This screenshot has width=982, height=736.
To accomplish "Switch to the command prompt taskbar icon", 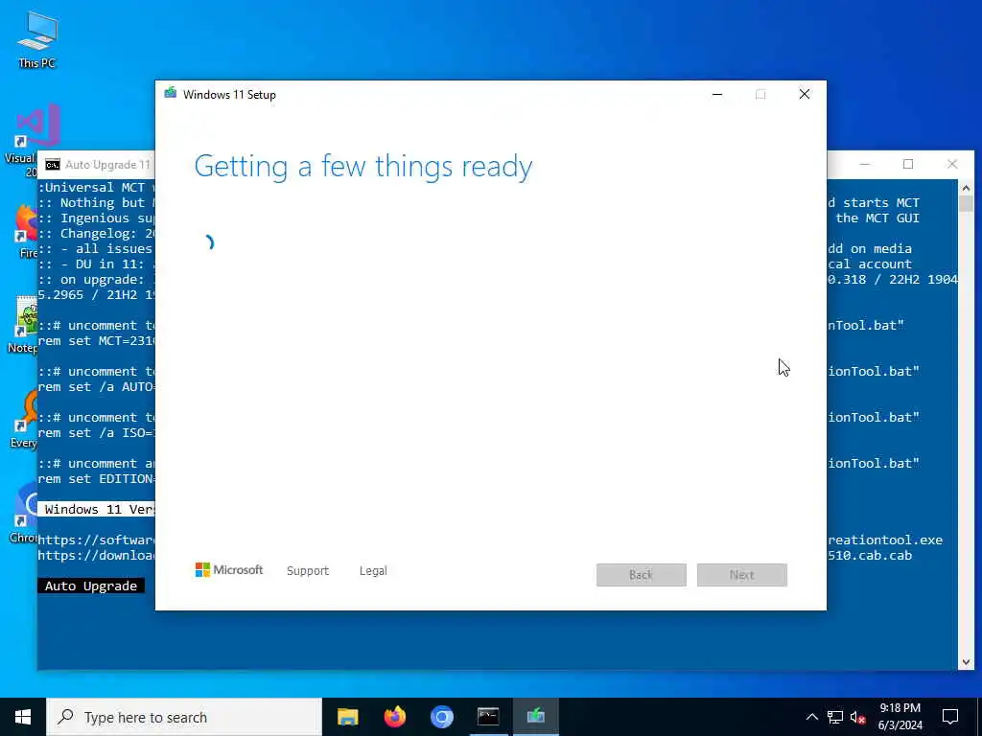I will 488,717.
